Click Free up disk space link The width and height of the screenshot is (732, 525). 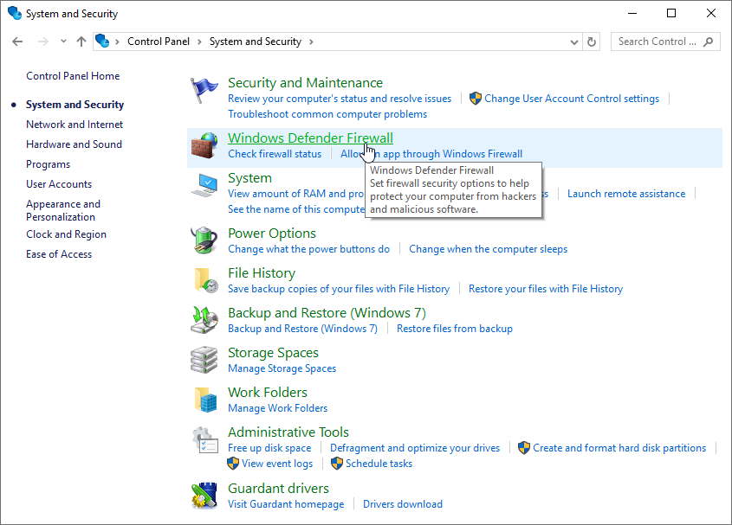click(269, 448)
